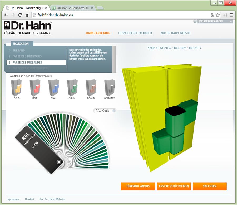Select the BLAU base color hinge icon
The width and height of the screenshot is (237, 205).
coord(53,88)
